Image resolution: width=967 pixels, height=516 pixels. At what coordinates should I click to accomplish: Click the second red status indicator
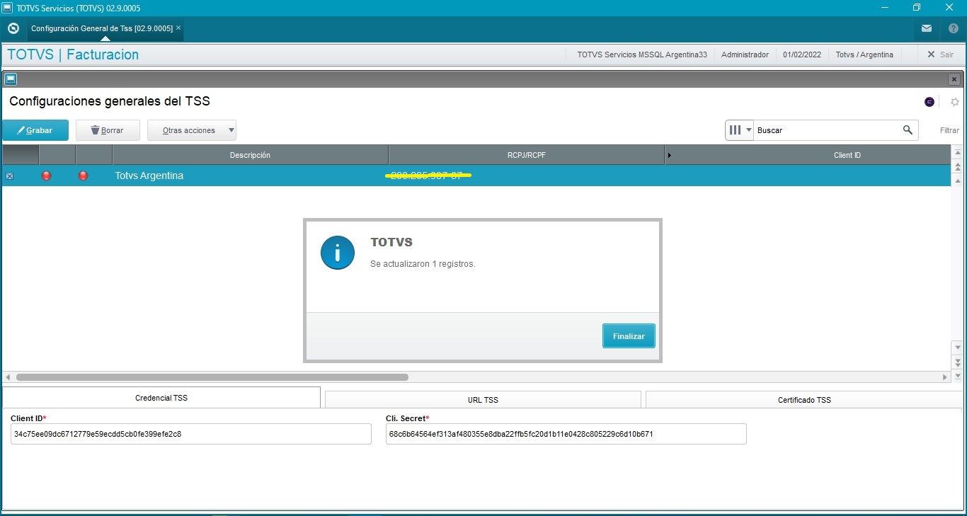[83, 176]
